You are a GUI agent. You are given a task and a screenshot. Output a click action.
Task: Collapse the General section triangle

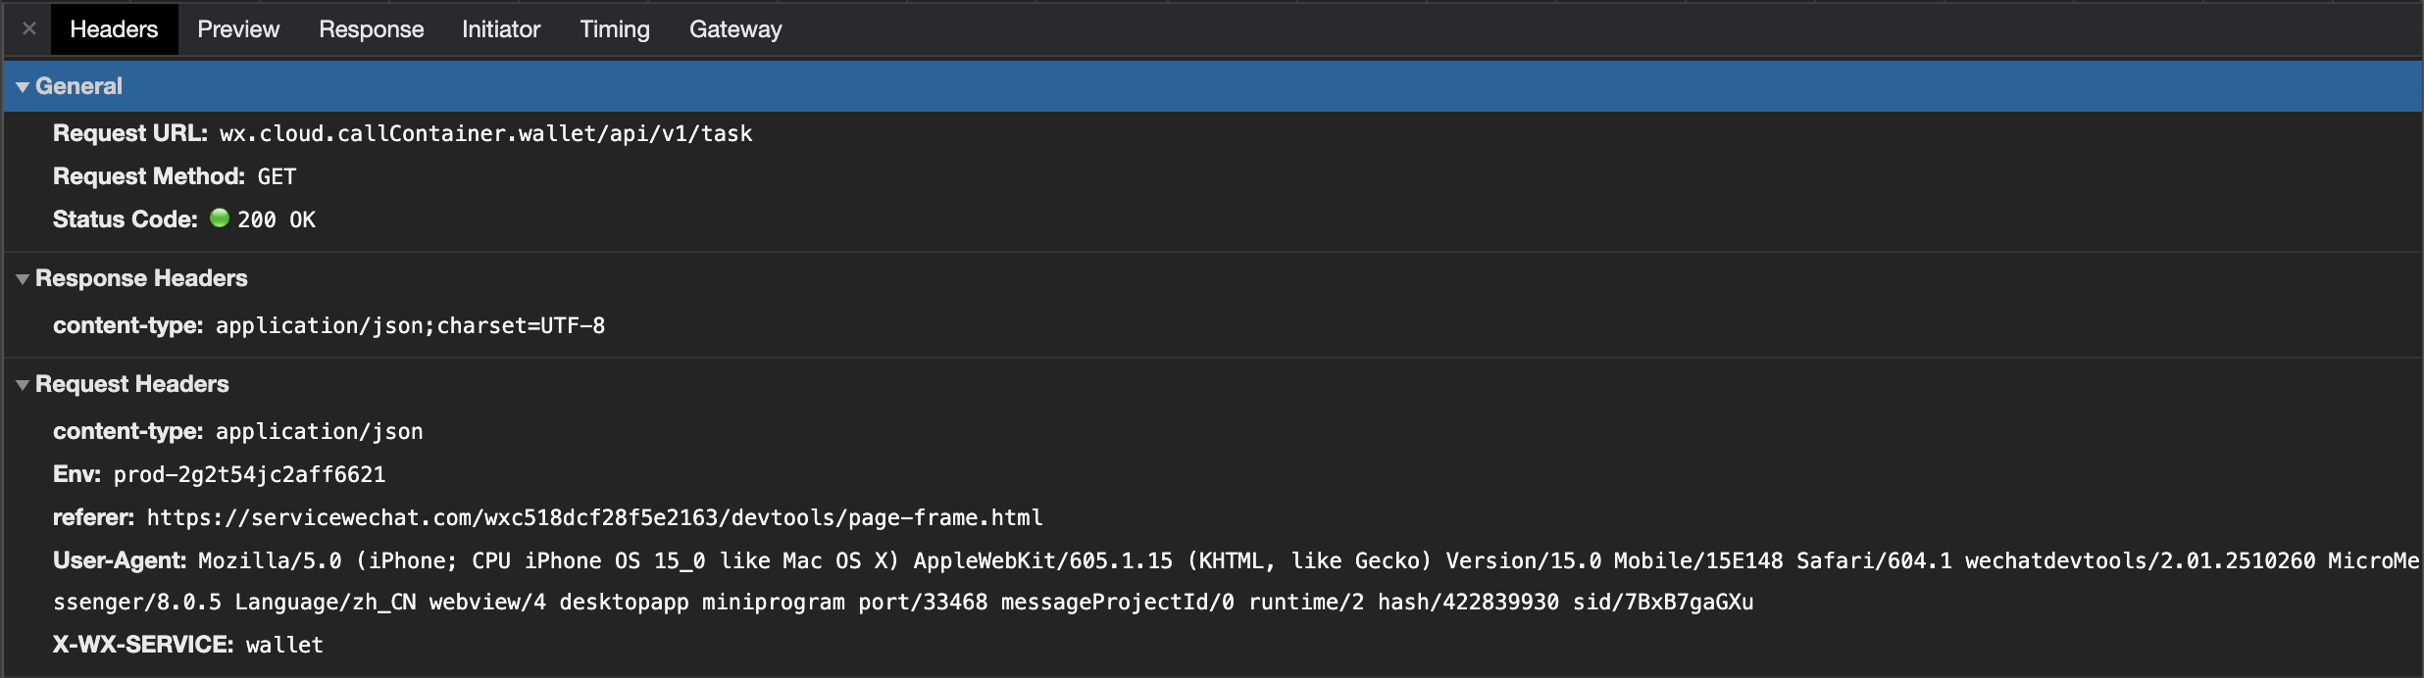(23, 87)
